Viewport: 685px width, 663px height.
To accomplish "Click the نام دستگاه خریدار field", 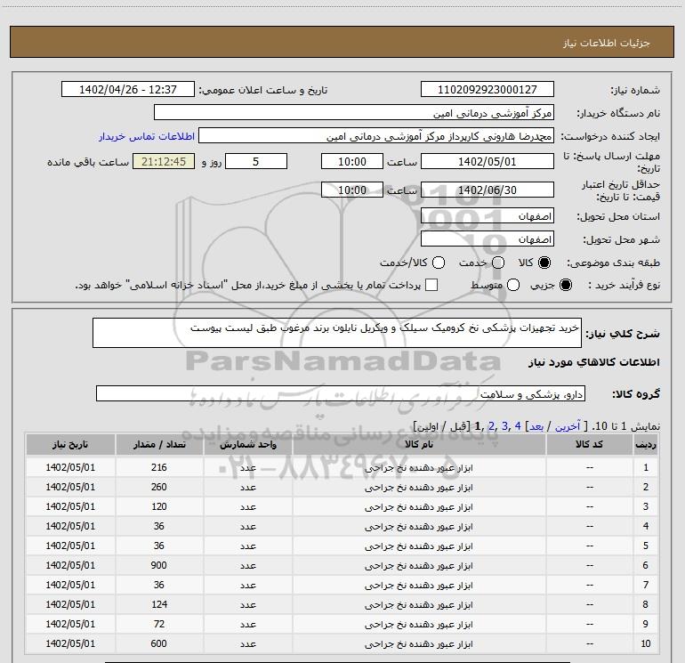I will 354,113.
